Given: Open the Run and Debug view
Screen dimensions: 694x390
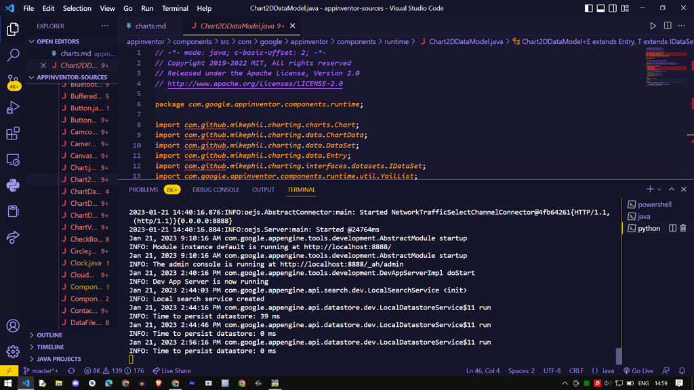Looking at the screenshot, I should pyautogui.click(x=12, y=107).
